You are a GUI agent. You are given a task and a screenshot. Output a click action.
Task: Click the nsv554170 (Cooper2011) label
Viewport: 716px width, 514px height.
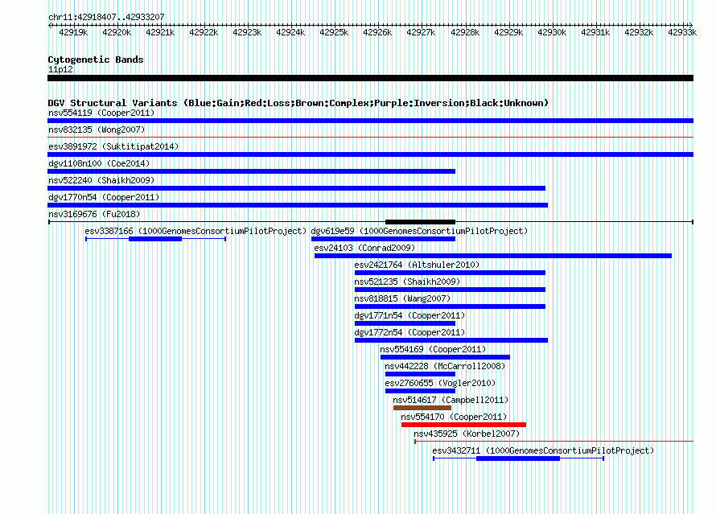pos(454,417)
